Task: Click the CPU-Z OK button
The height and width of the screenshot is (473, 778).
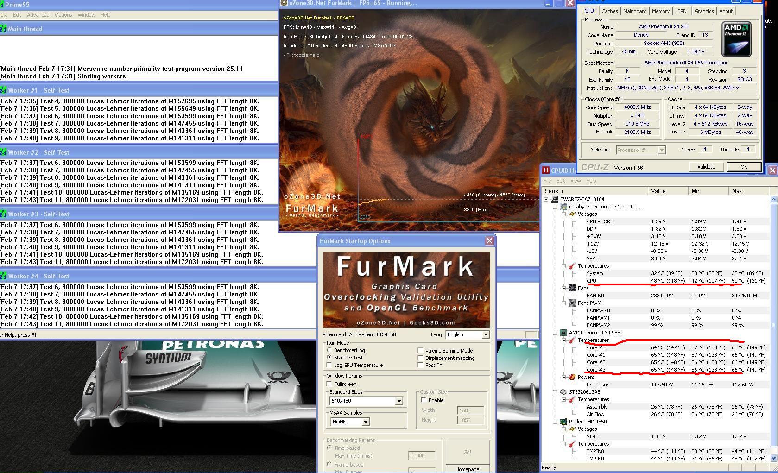Action: pyautogui.click(x=743, y=167)
